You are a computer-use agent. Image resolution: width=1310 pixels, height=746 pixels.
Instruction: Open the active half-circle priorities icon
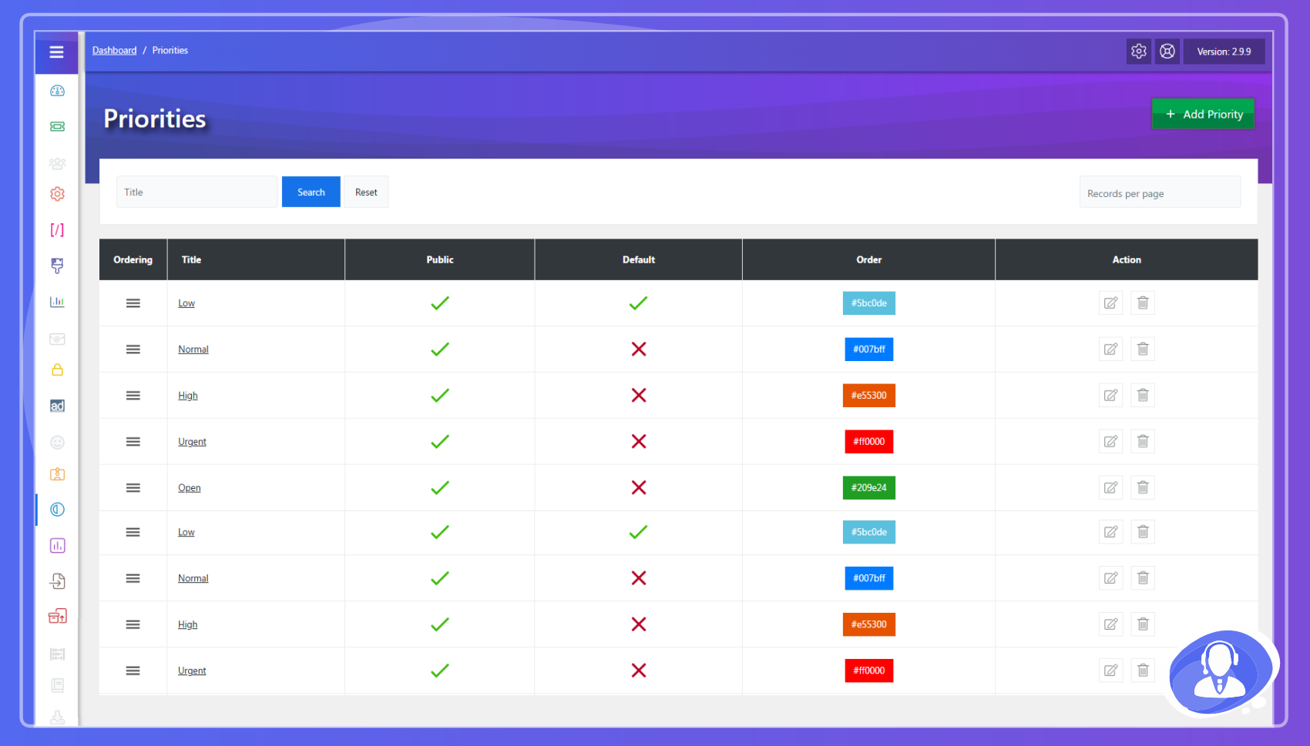pyautogui.click(x=57, y=510)
